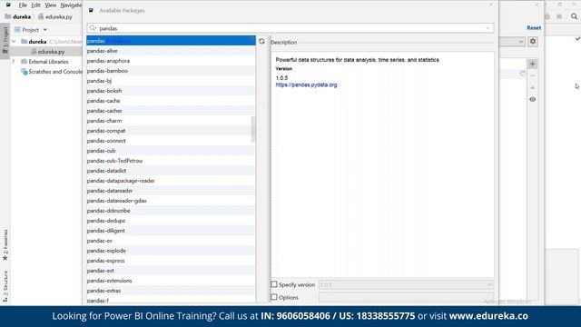Select pandas-anaphora in the list
This screenshot has height=327, width=581.
[x=171, y=61]
